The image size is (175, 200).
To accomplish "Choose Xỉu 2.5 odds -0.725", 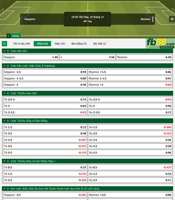I will pos(130,134).
